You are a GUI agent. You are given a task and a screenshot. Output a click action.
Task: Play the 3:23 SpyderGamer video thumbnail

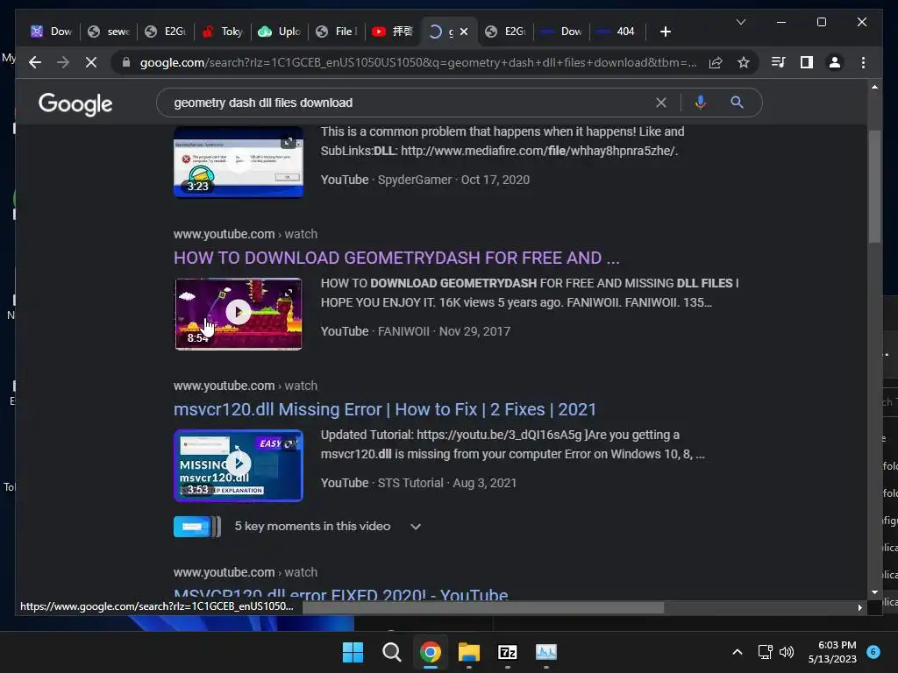click(239, 162)
